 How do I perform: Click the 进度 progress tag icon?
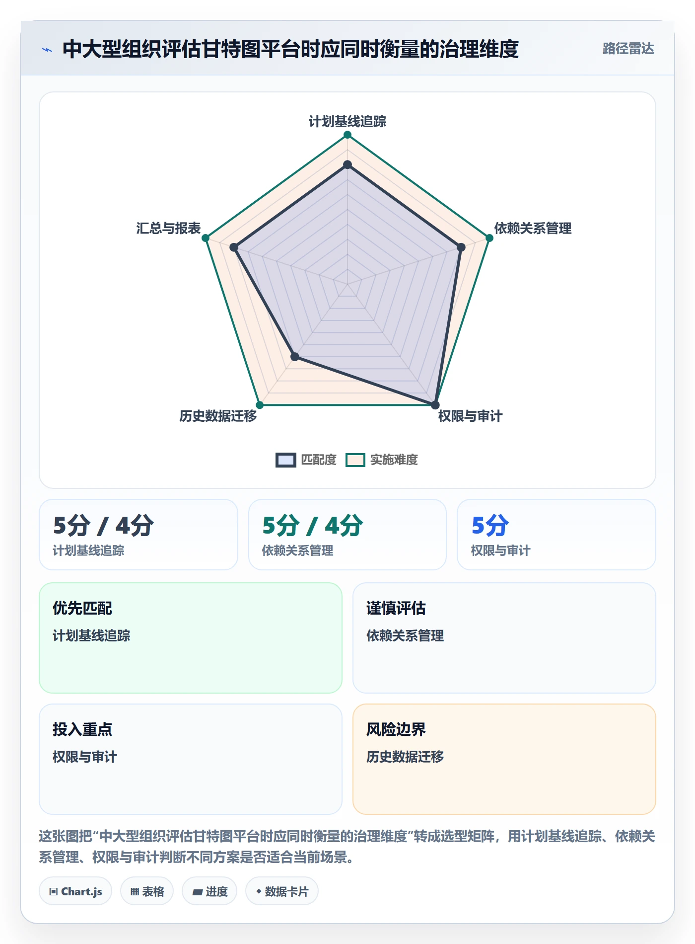[x=198, y=892]
